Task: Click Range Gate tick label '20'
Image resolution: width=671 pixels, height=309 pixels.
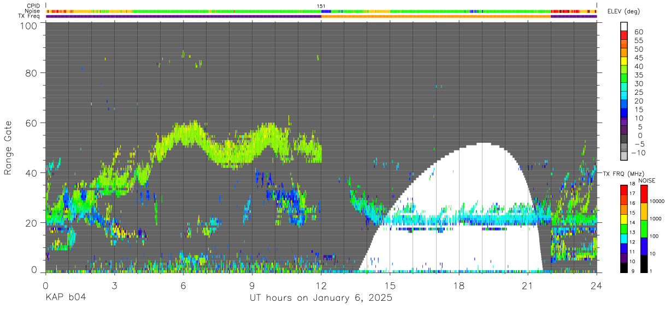Action: click(x=32, y=222)
